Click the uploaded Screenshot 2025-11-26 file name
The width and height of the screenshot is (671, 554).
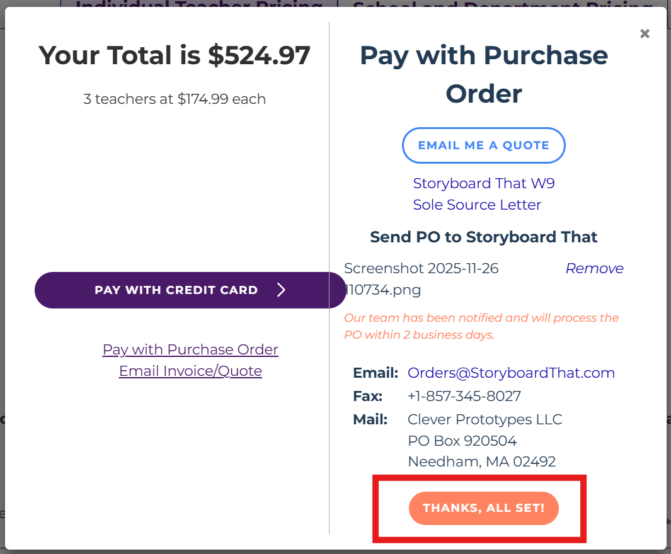point(421,278)
